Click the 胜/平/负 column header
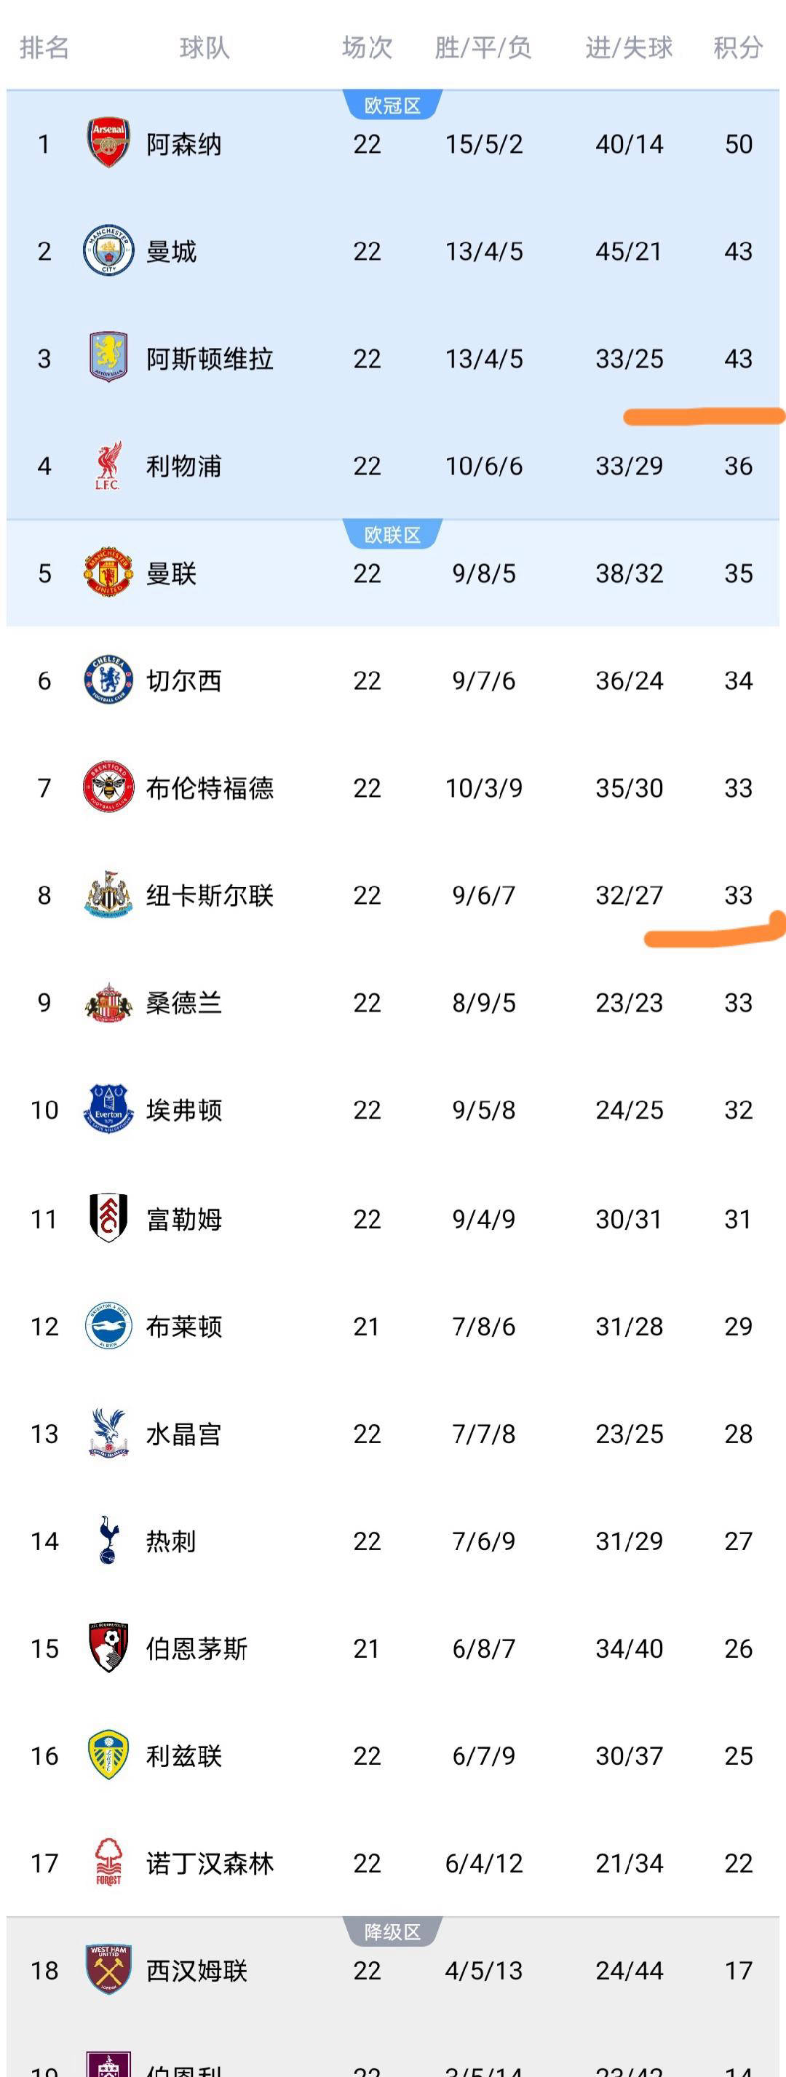This screenshot has height=2077, width=786. pyautogui.click(x=483, y=47)
